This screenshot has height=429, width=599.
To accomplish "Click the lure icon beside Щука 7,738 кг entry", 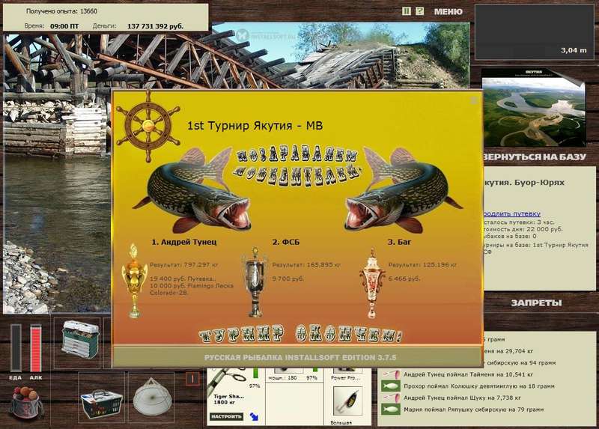I will 391,398.
